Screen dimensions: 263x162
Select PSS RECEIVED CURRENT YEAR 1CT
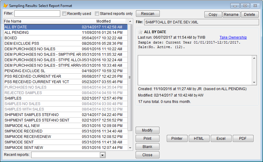click(x=66, y=82)
